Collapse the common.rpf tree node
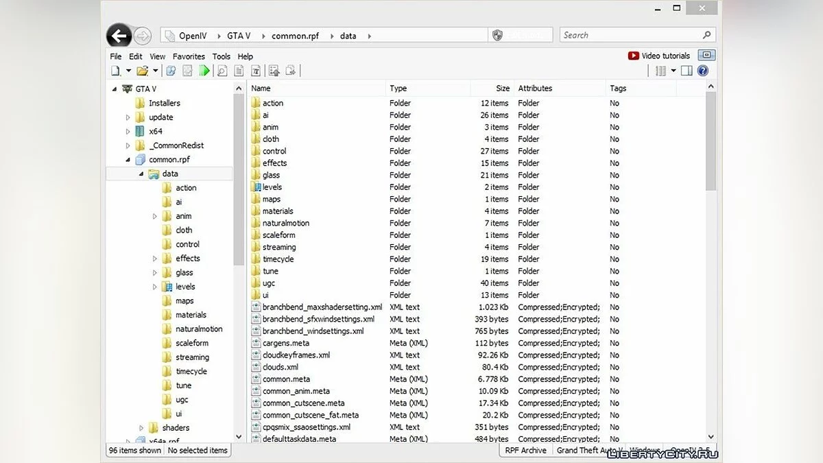 click(x=128, y=160)
